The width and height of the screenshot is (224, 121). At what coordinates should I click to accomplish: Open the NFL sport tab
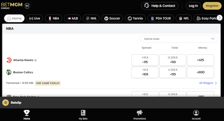[184, 18]
